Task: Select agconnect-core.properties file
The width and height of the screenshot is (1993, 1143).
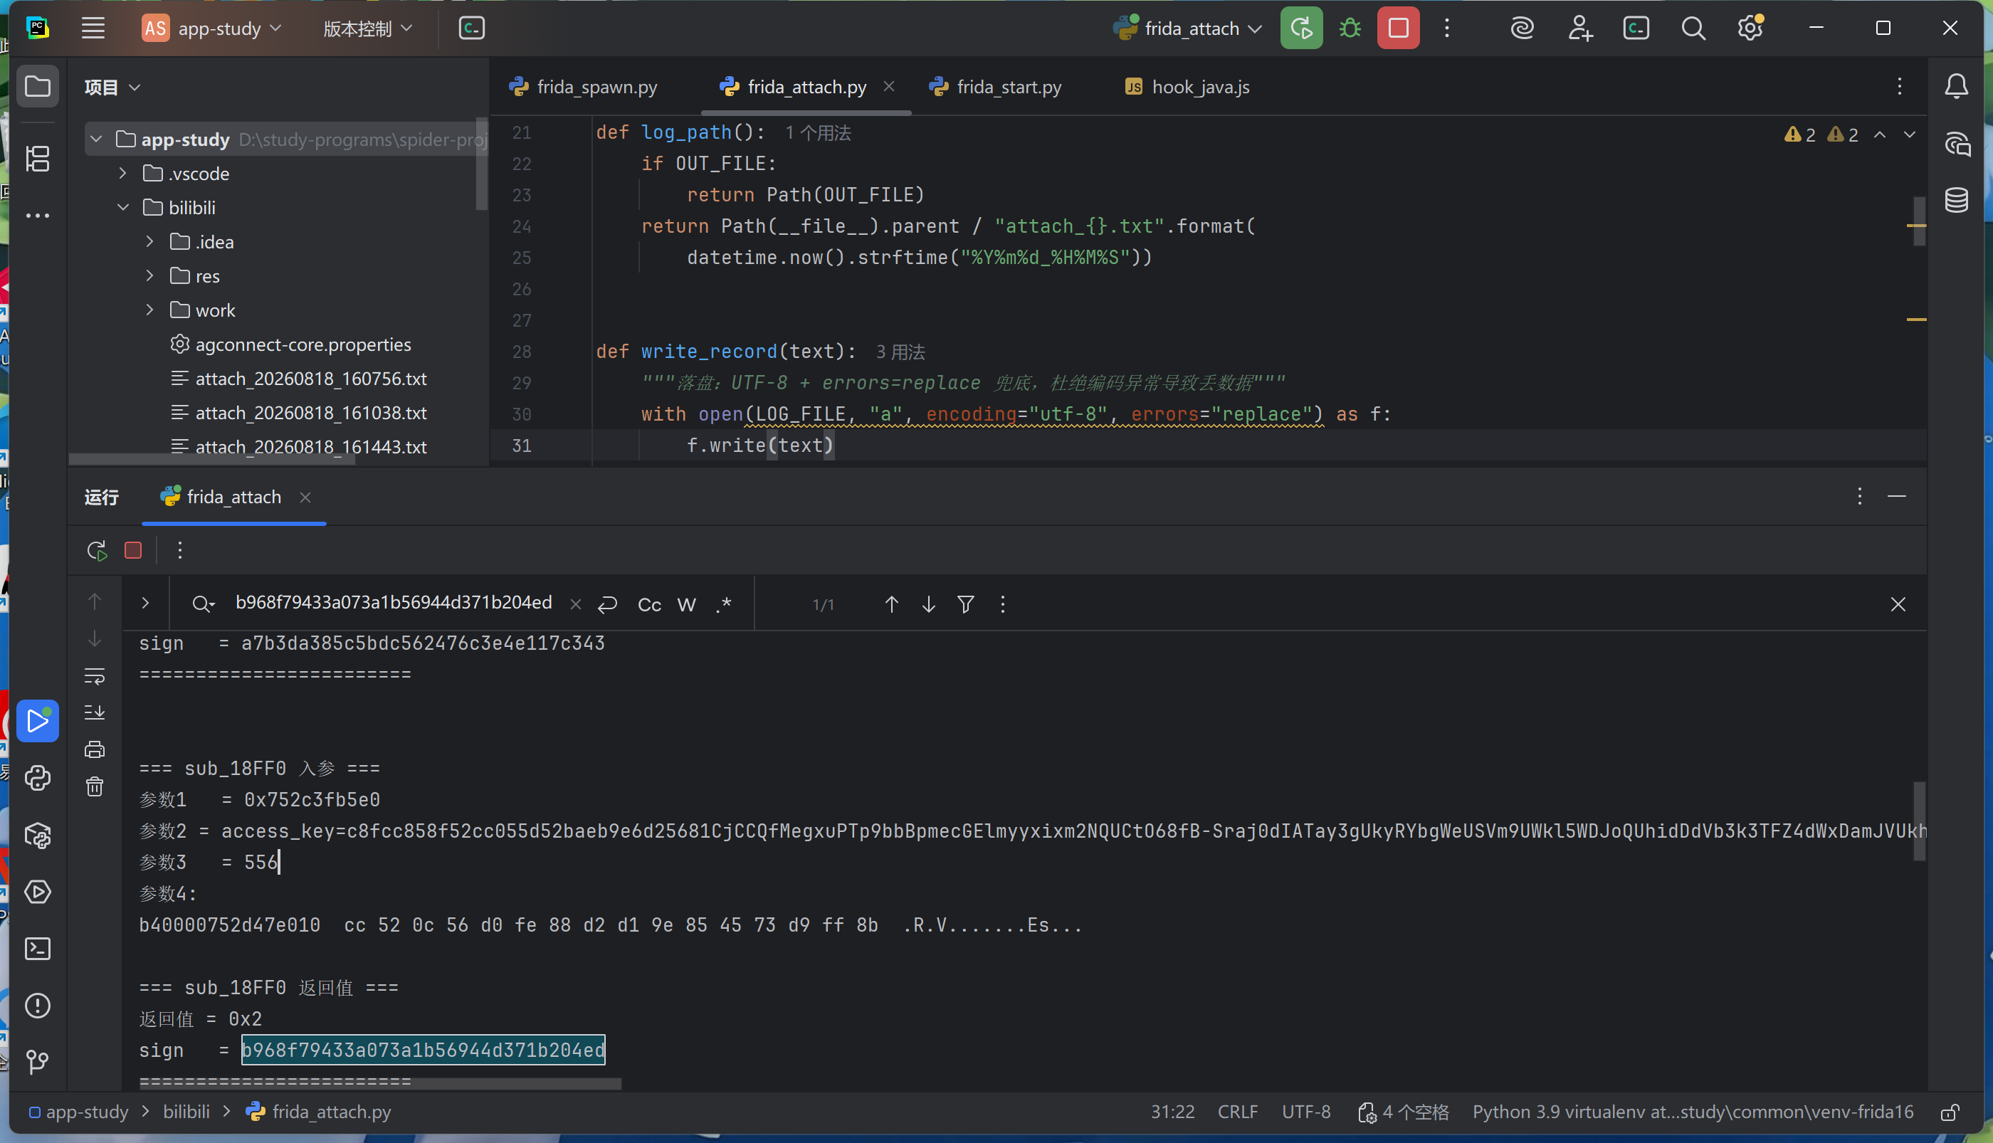Action: pyautogui.click(x=290, y=344)
